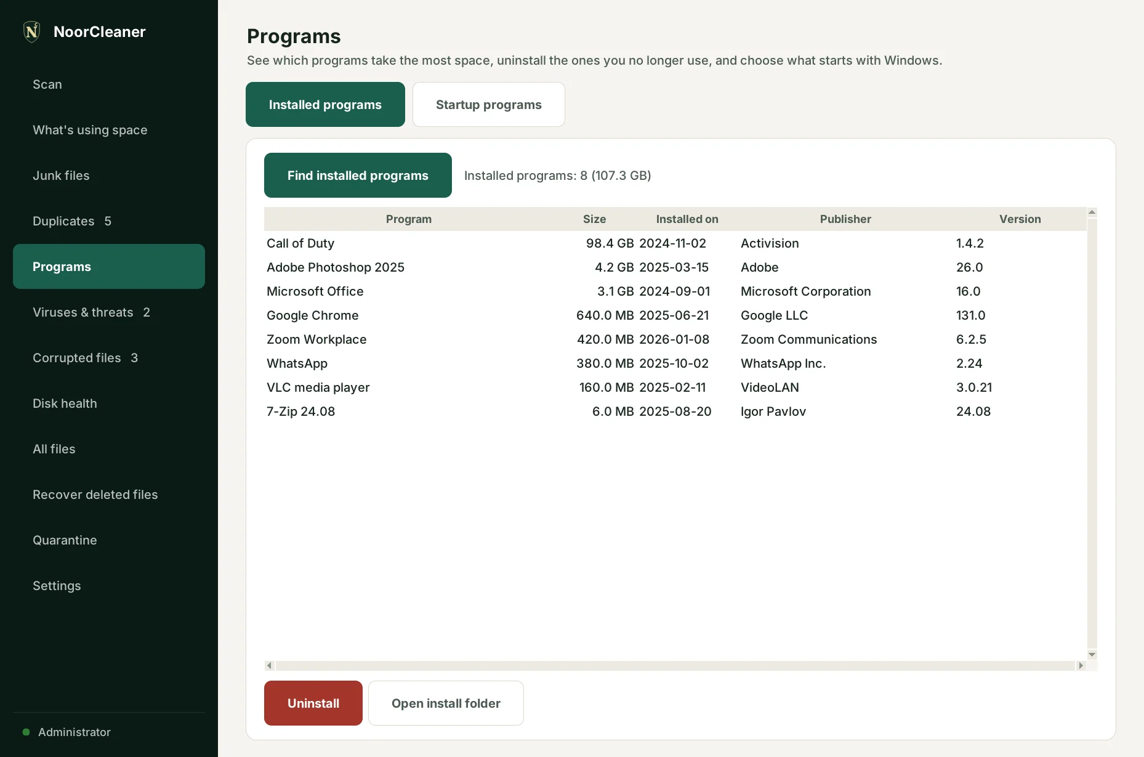This screenshot has height=757, width=1144.
Task: Click the Microsoft Corporation publisher cell
Action: tap(805, 291)
